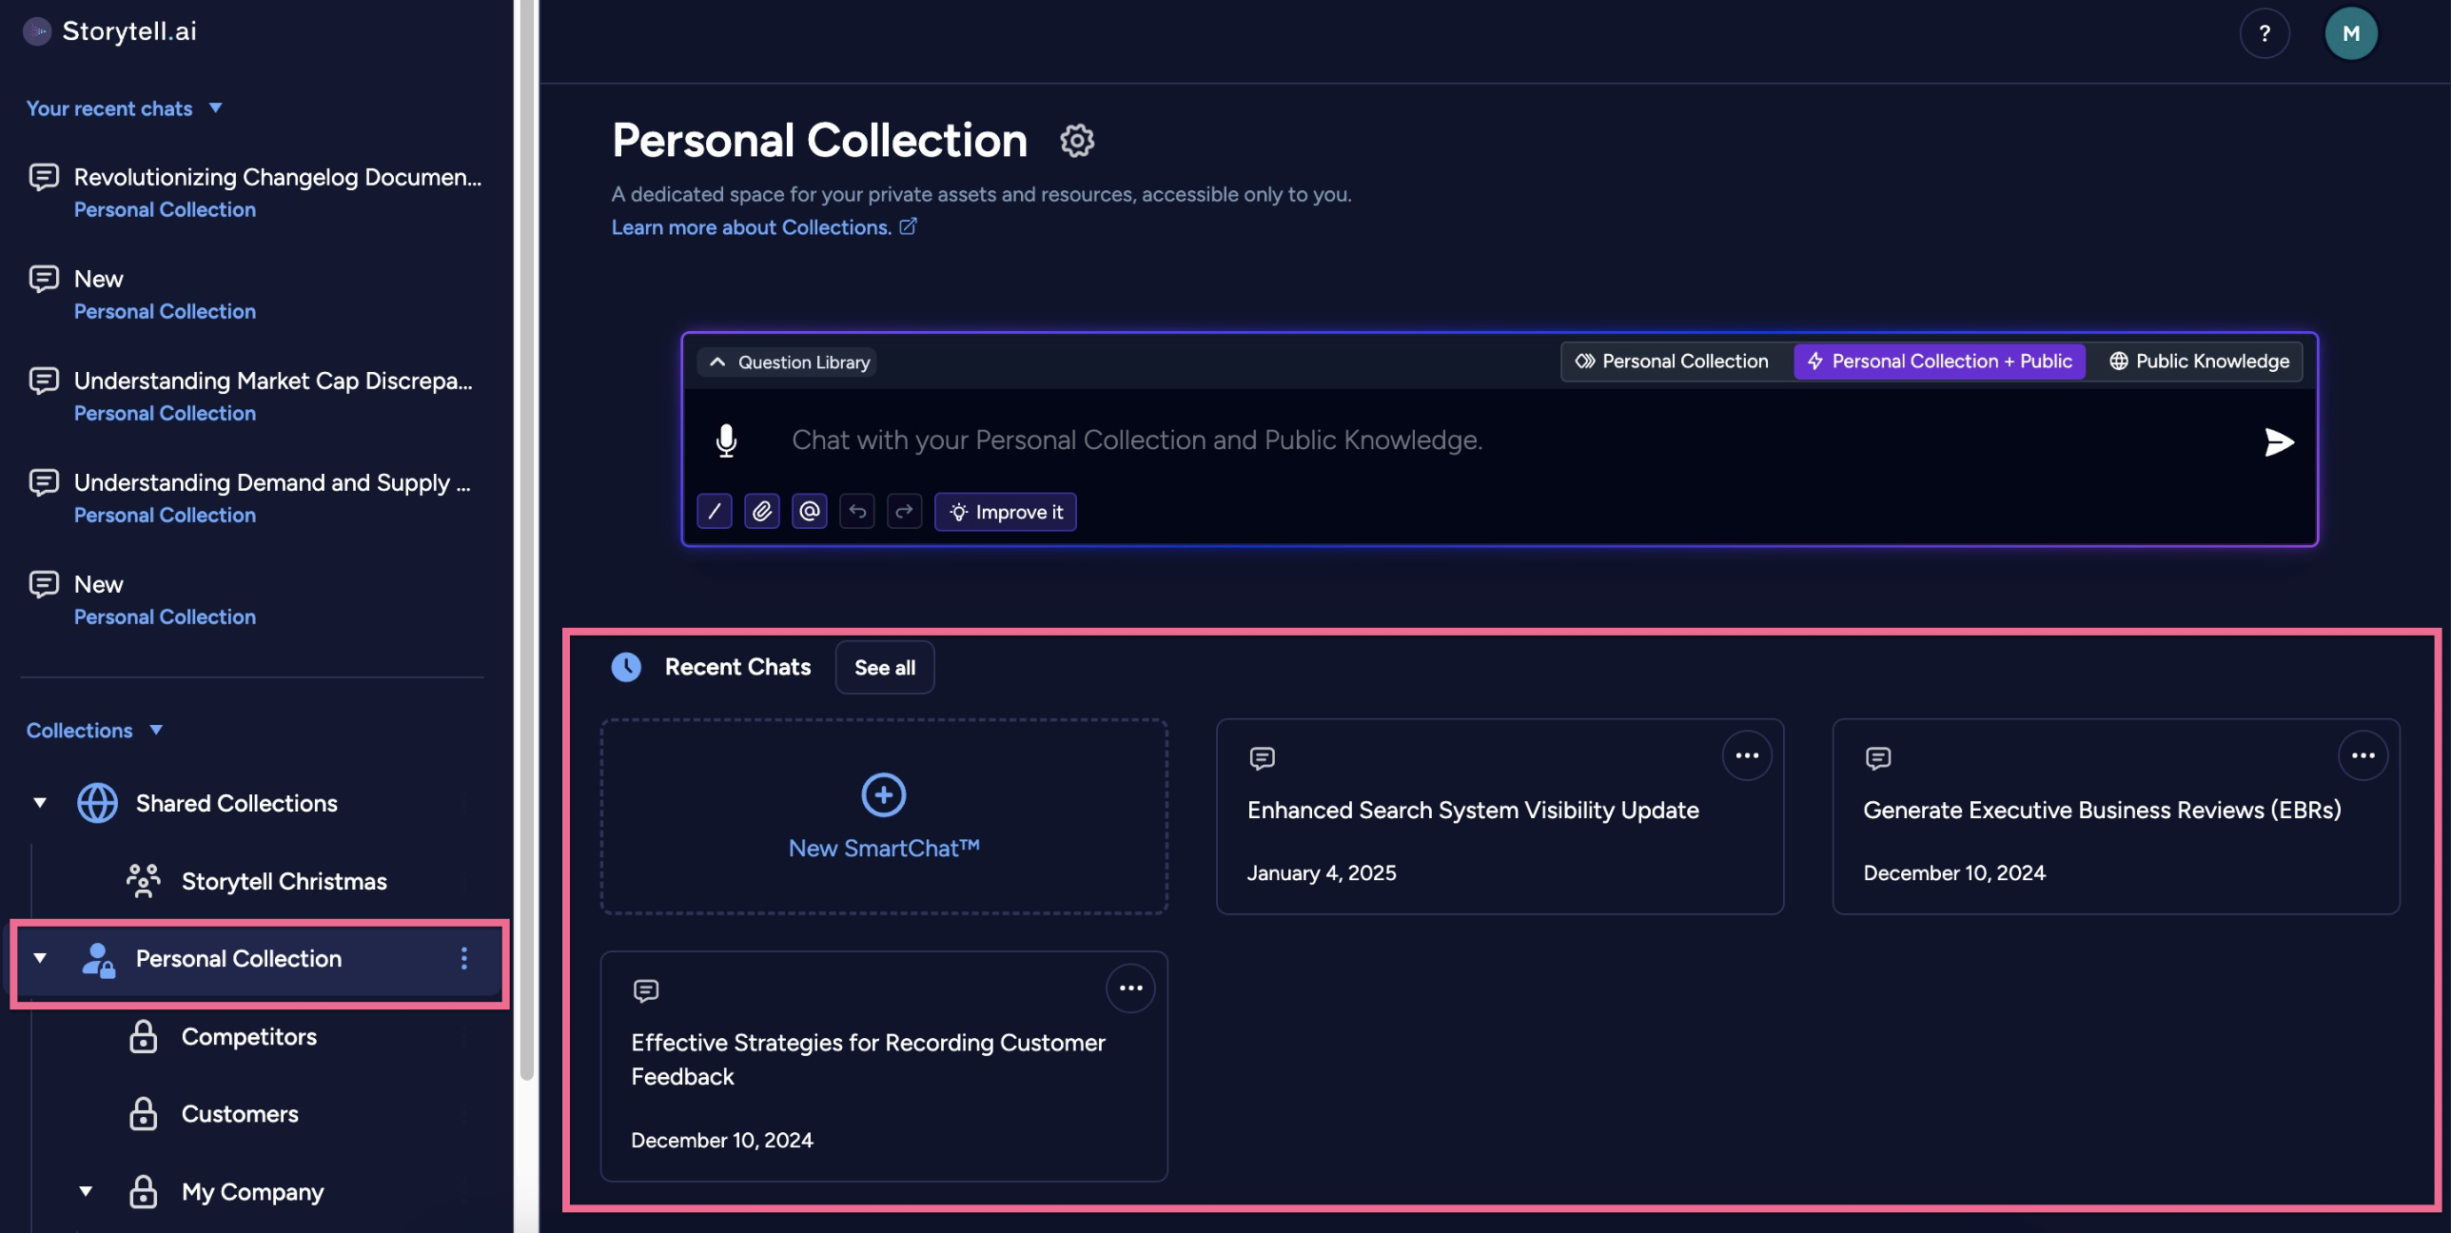Select Public Knowledge scope option

pyautogui.click(x=2200, y=362)
